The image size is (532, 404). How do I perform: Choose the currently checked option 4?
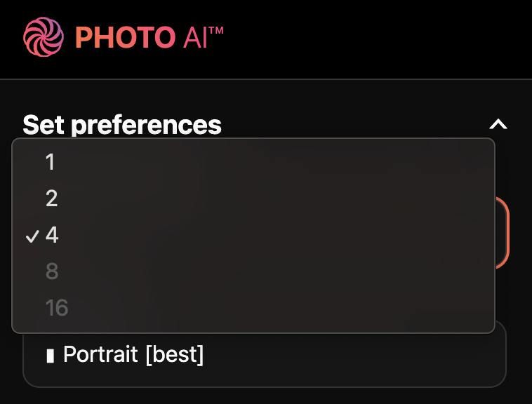coord(52,236)
